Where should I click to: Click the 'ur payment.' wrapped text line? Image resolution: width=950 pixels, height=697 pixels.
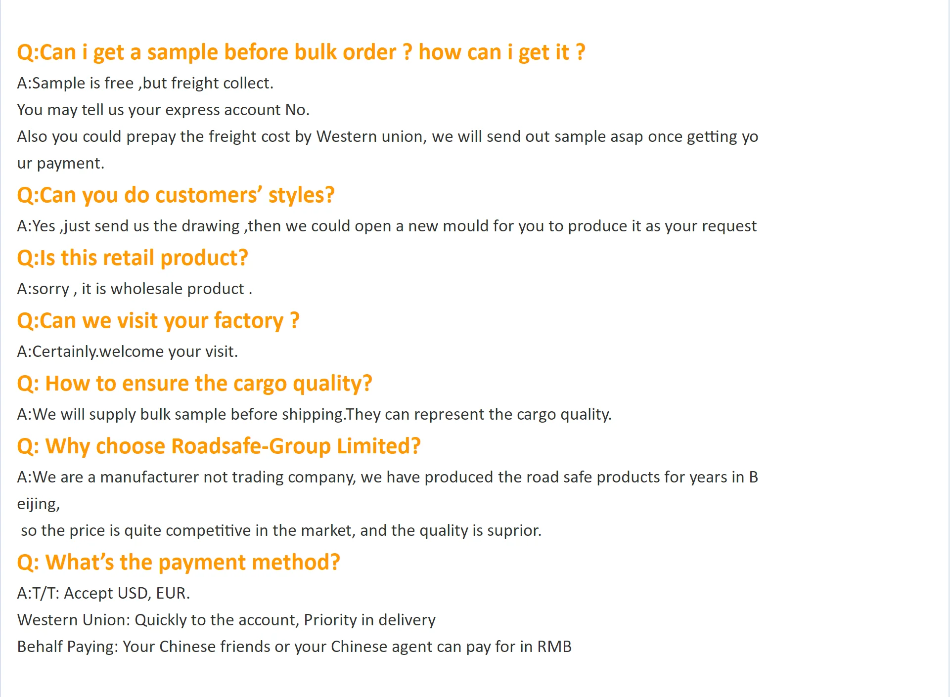pyautogui.click(x=60, y=163)
